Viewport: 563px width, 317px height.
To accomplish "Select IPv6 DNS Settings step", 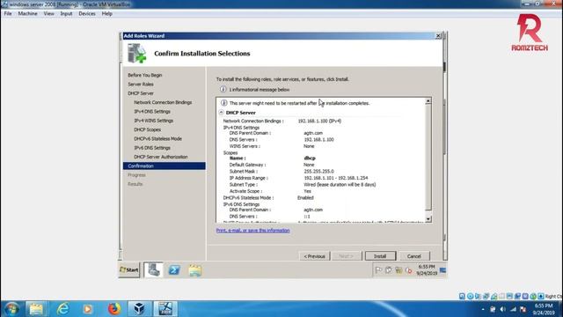I will coord(152,148).
